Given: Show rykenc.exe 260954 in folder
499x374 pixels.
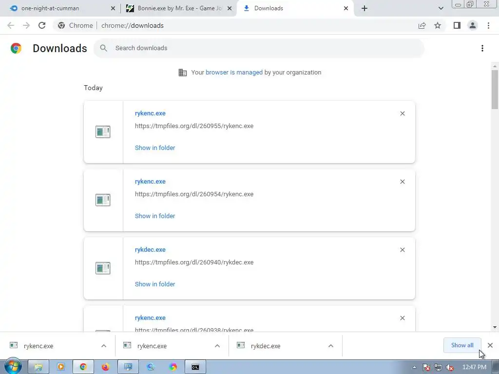Looking at the screenshot, I should [155, 216].
